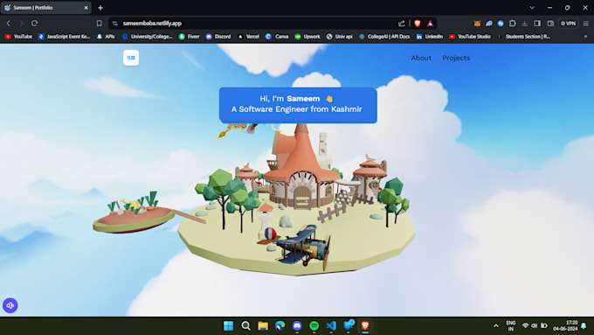
Task: Open the blue circular extension icon
Action: click(x=501, y=23)
